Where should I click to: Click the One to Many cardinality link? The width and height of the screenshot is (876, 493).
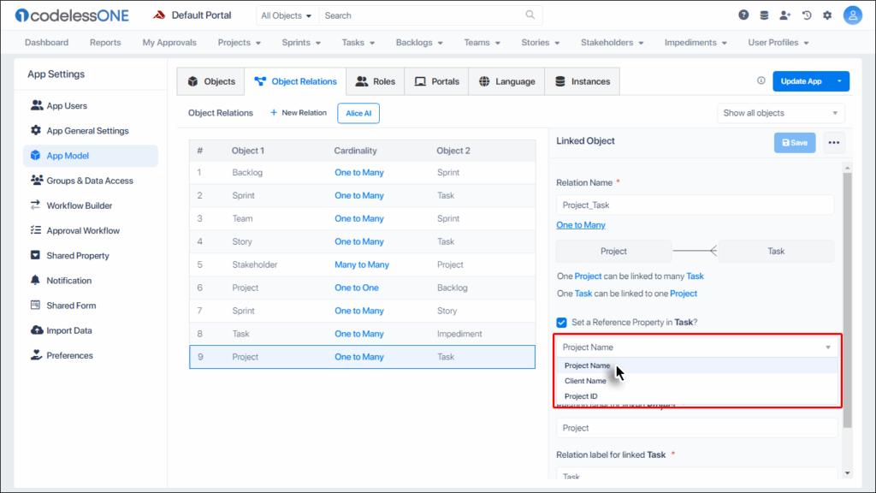tap(581, 225)
